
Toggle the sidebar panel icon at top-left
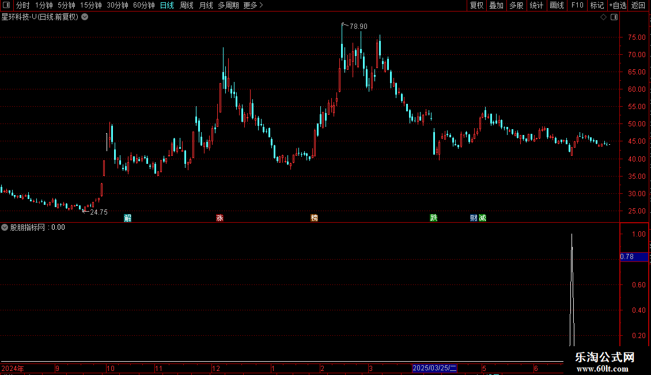point(6,5)
